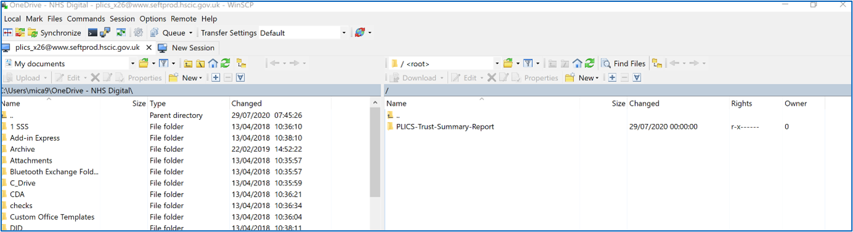The image size is (853, 232).
Task: Open the local panel New dropdown
Action: (x=186, y=78)
